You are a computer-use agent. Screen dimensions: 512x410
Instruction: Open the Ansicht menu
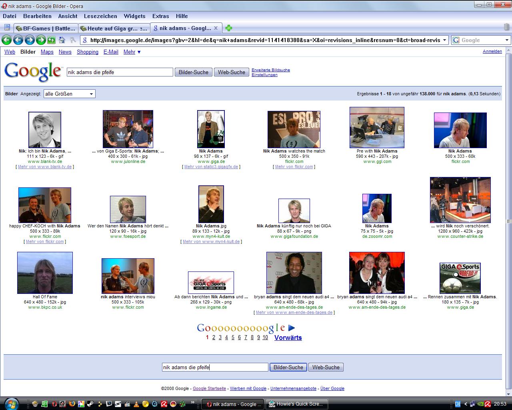coord(68,16)
